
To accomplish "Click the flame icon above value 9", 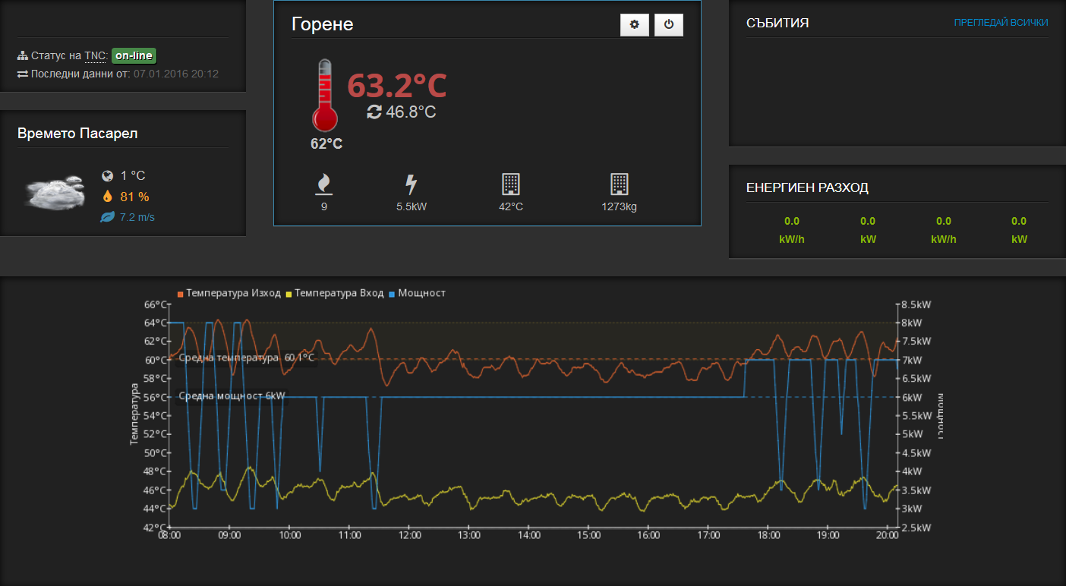I will click(x=324, y=184).
